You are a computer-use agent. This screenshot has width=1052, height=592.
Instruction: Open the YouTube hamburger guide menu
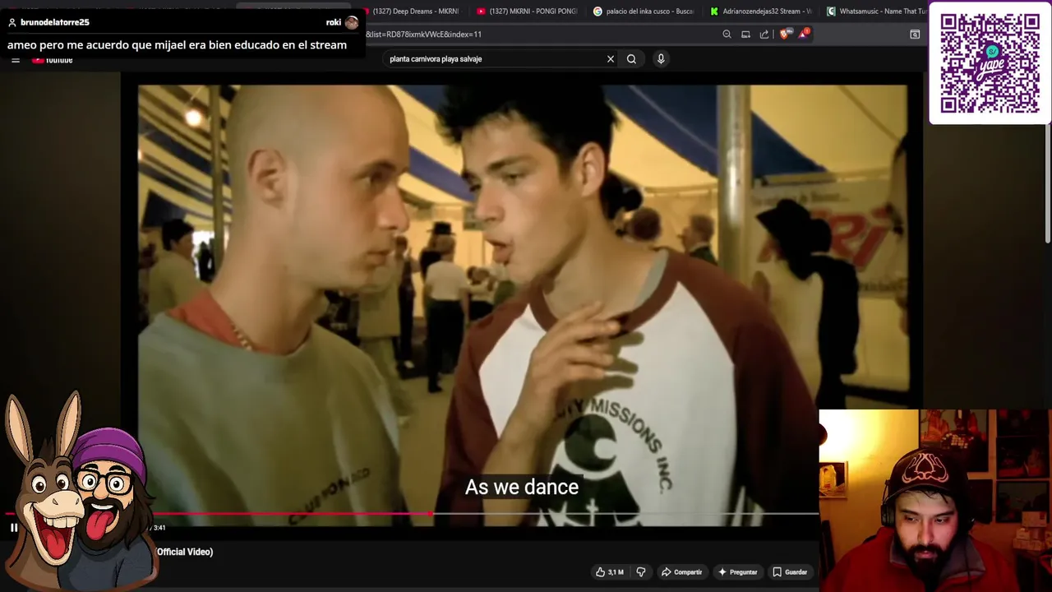[x=16, y=60]
